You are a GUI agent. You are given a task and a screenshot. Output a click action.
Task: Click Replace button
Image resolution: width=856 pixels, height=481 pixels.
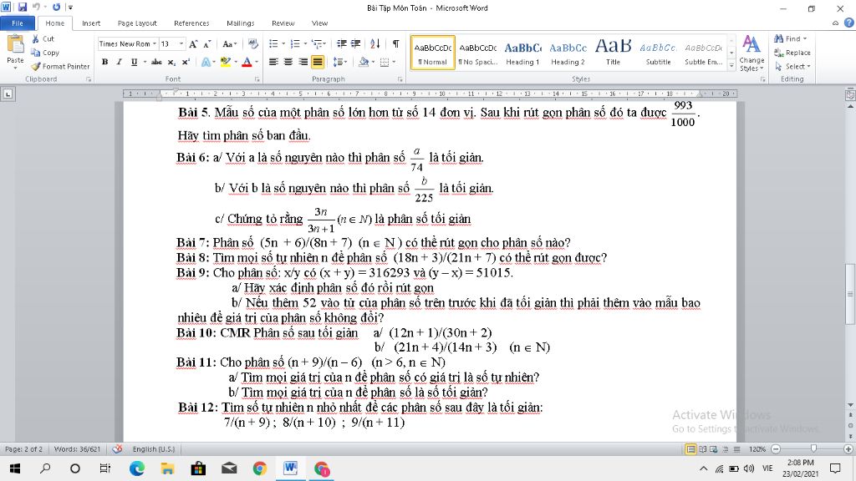[x=792, y=53]
